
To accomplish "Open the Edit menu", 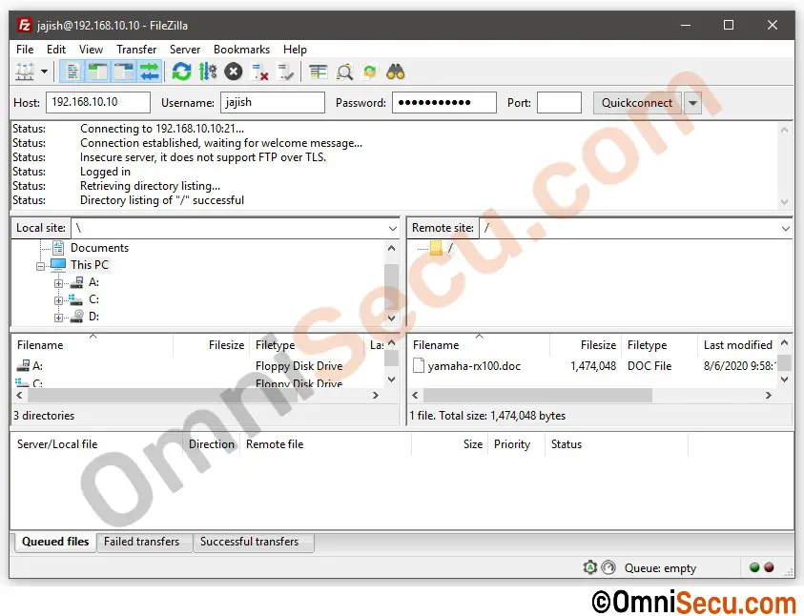I will point(56,50).
